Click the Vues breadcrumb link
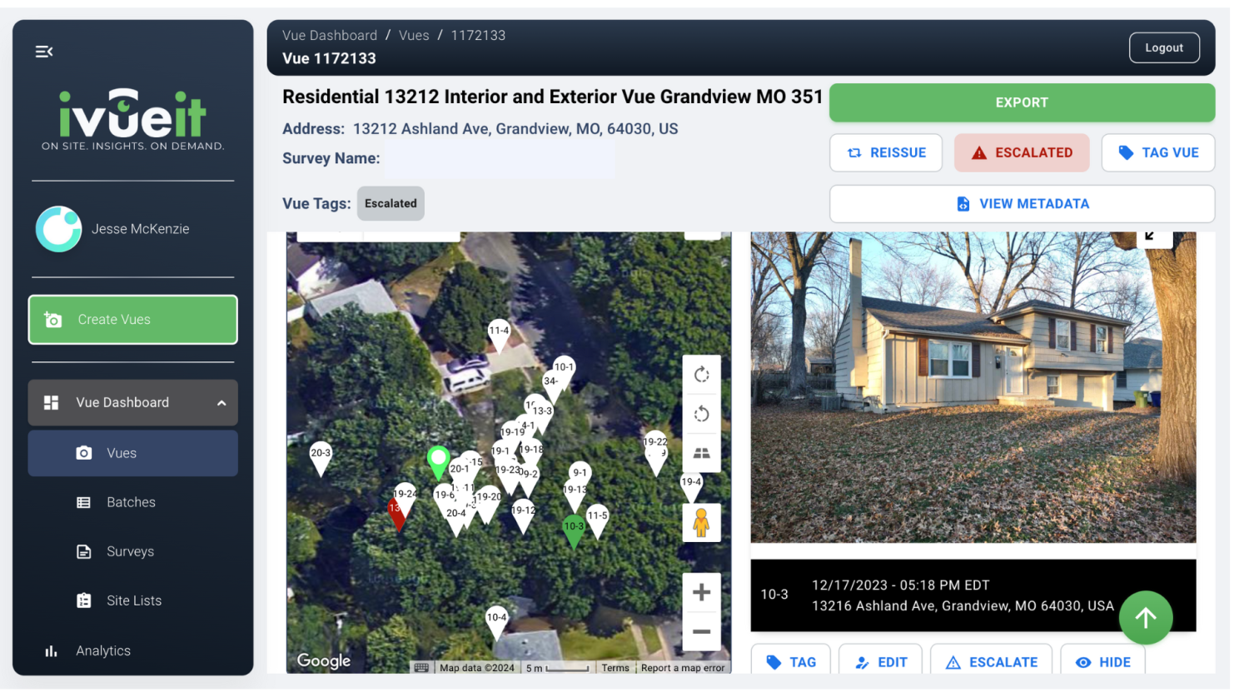 click(414, 35)
